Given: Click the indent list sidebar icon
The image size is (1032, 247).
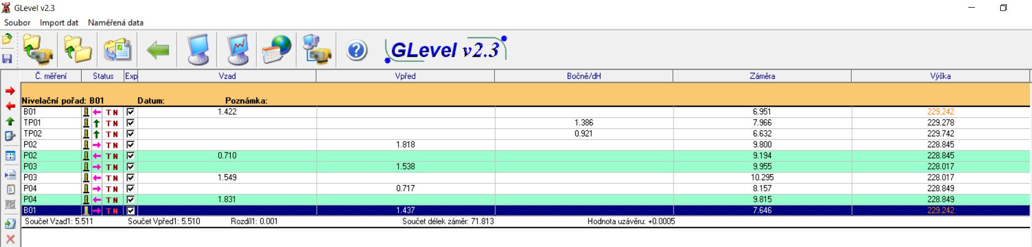Looking at the screenshot, I should 10,175.
